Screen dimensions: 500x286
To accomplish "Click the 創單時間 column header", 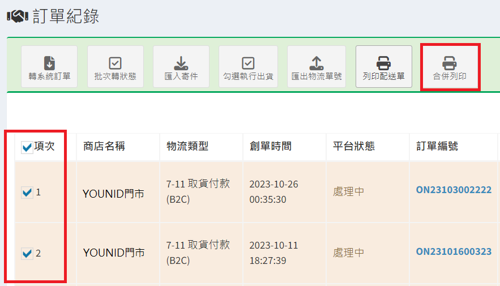I will click(270, 147).
